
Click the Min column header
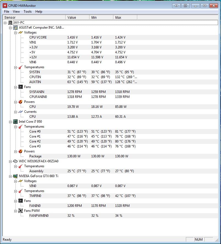point(101,17)
